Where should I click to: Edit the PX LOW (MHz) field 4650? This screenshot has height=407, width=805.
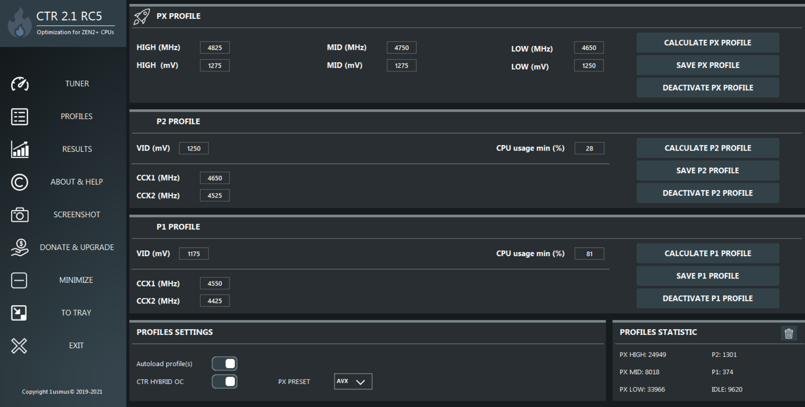pyautogui.click(x=589, y=47)
